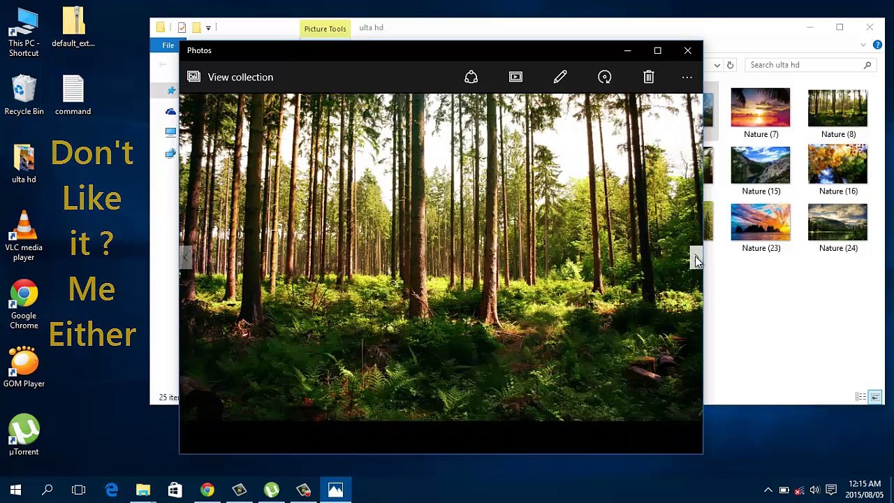The height and width of the screenshot is (503, 894).
Task: Select µTorrent desktop icon
Action: click(x=24, y=435)
